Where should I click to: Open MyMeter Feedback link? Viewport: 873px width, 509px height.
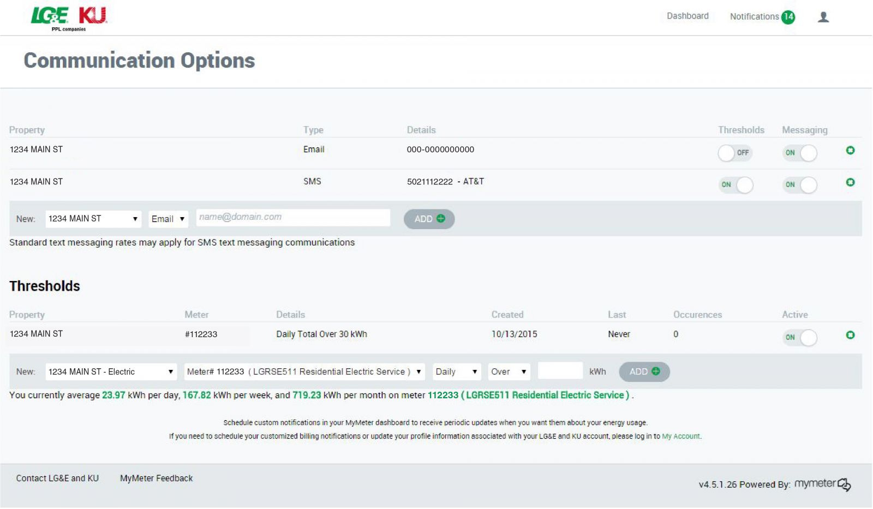pos(157,478)
